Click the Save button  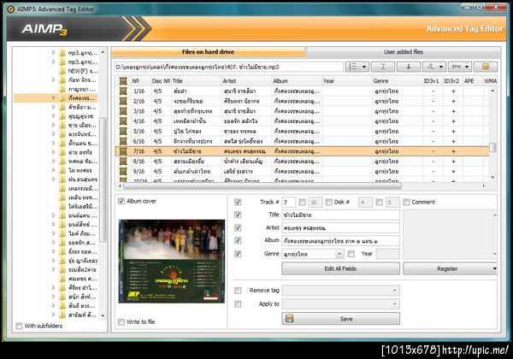340,319
